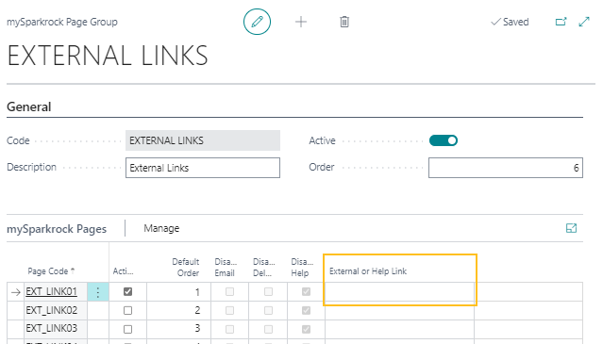Click Default Order 3 cell
Image resolution: width=603 pixels, height=344 pixels.
(x=178, y=329)
